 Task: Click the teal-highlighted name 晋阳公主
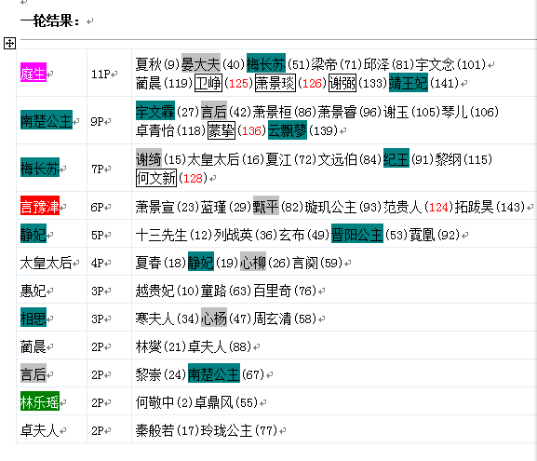coord(357,235)
